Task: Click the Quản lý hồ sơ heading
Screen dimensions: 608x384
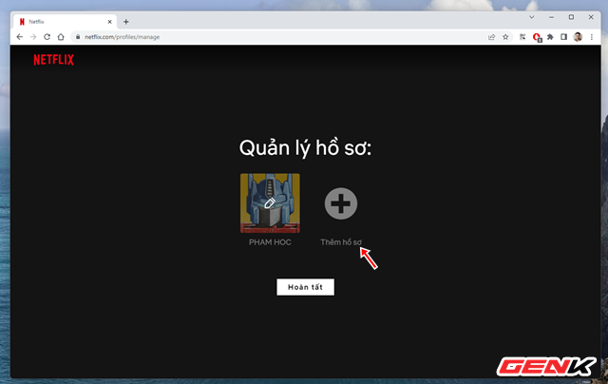Action: 305,148
